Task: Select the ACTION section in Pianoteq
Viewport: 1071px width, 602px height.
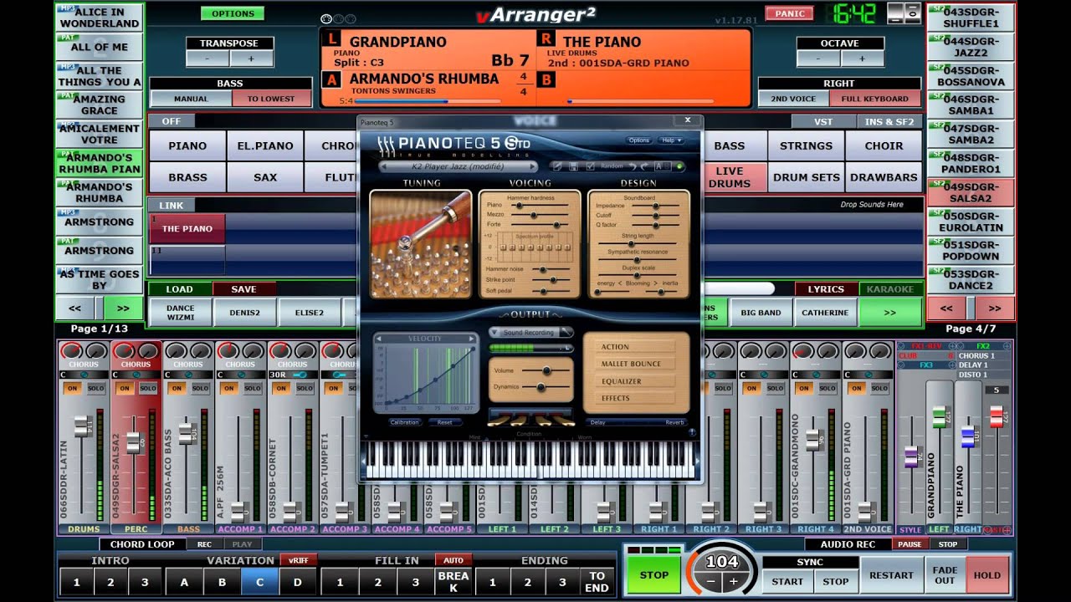Action: click(x=636, y=347)
